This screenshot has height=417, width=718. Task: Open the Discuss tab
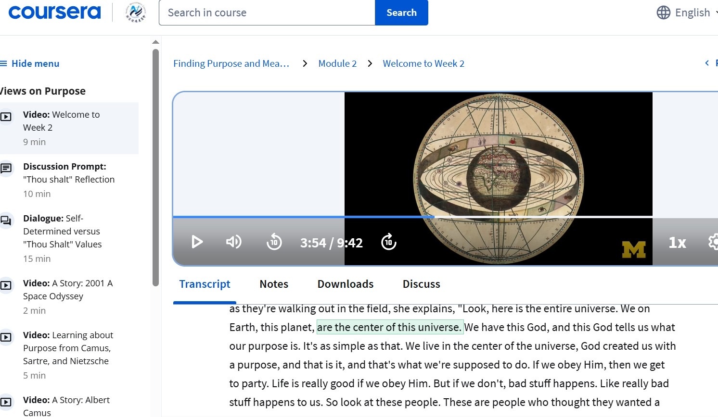point(421,284)
